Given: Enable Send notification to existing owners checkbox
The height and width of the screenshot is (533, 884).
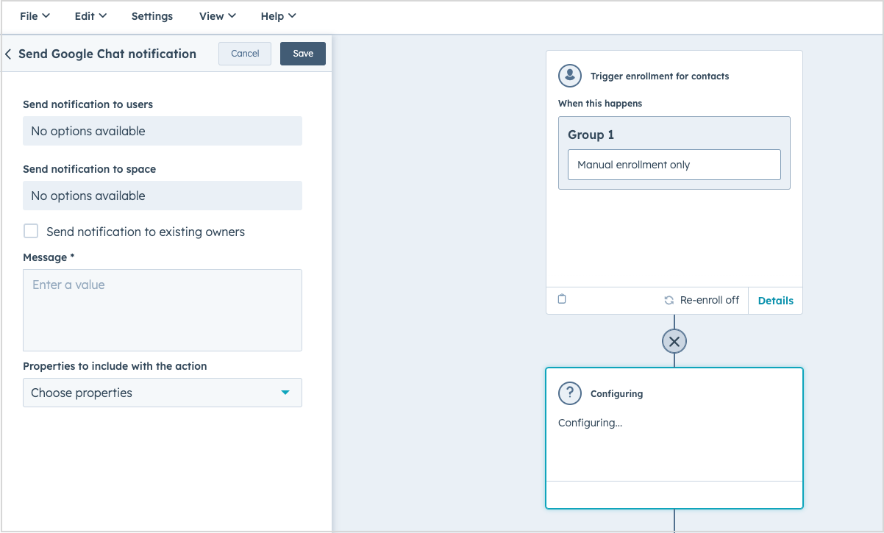Looking at the screenshot, I should (x=31, y=232).
